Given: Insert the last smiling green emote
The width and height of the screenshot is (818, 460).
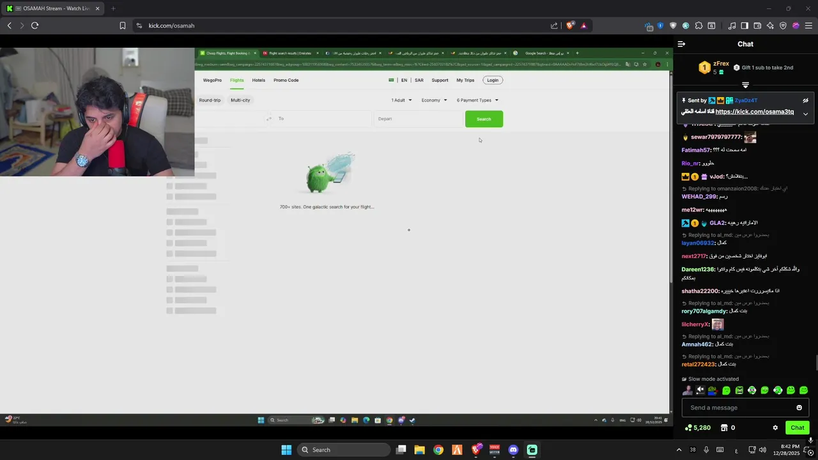Looking at the screenshot, I should [804, 390].
